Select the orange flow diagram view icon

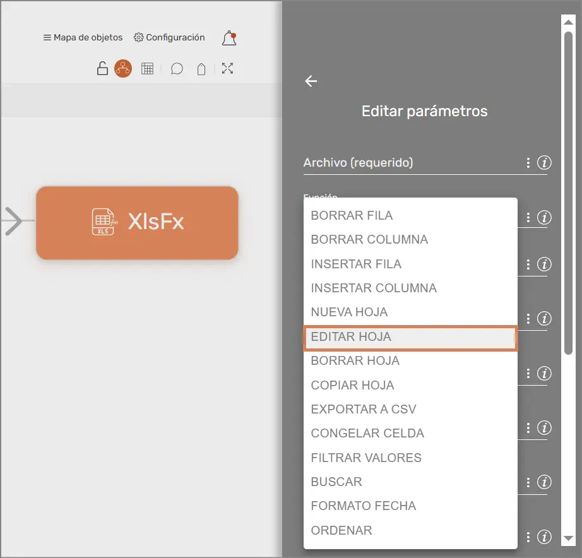click(x=123, y=69)
